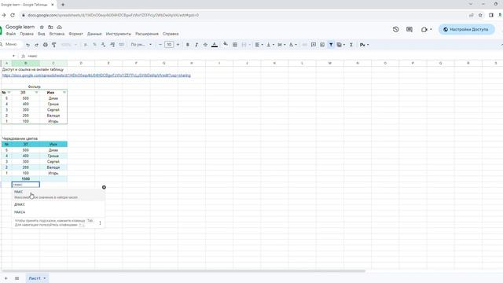Open the zoom level dropdown

coord(68,45)
